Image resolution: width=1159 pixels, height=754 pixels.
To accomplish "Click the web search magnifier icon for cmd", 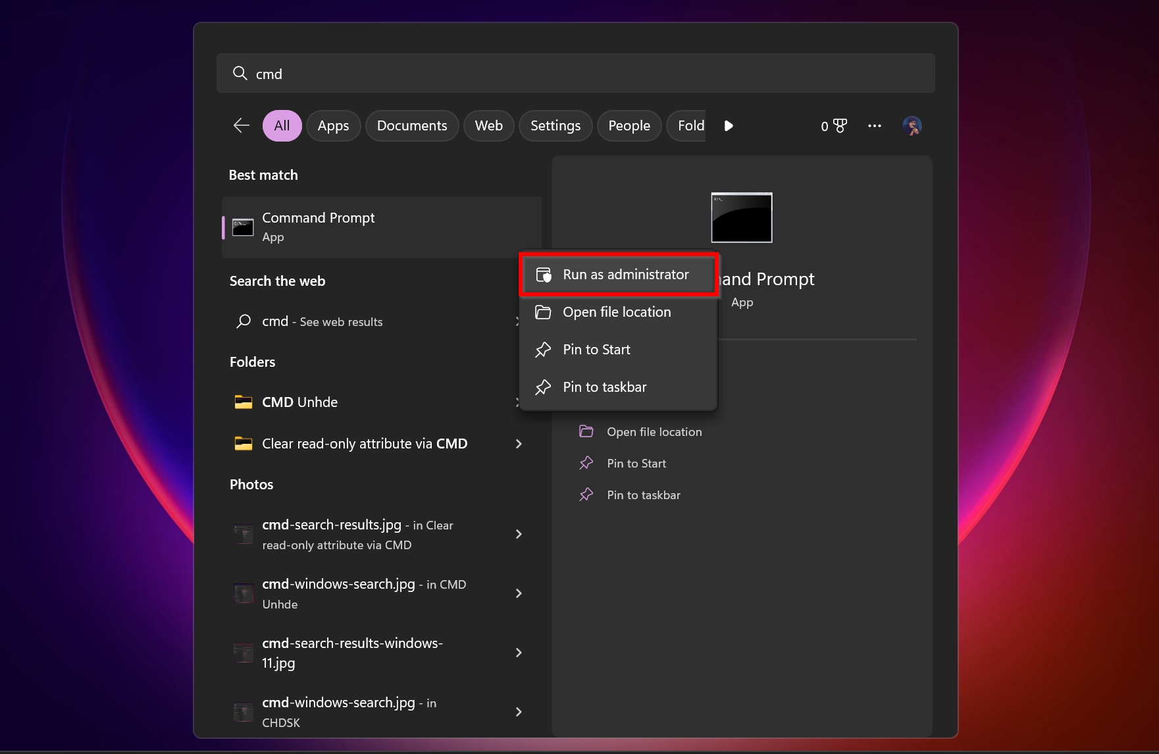I will [244, 321].
